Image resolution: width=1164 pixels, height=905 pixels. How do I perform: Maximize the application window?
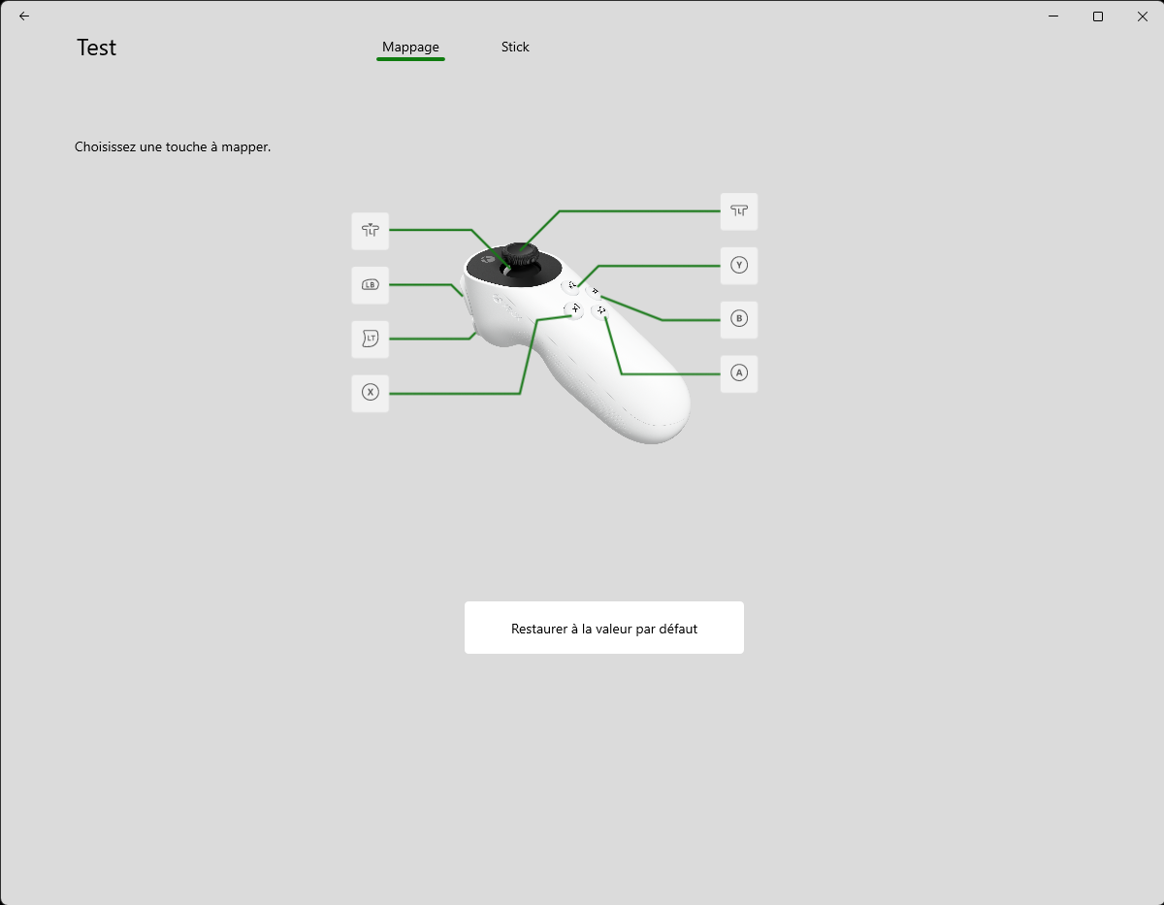[1098, 16]
